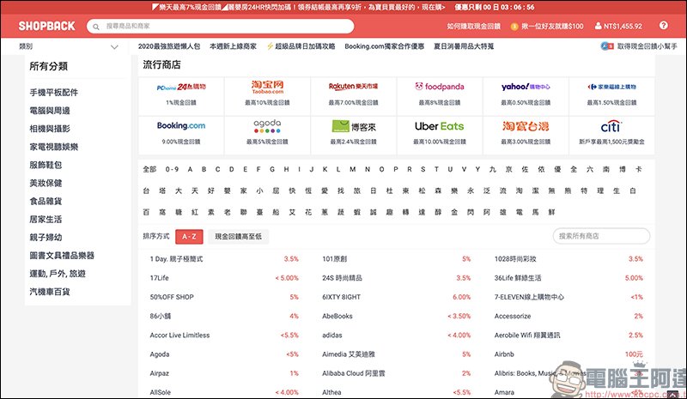Open the Carrefour online shopping logo
687x399 pixels.
(x=611, y=87)
